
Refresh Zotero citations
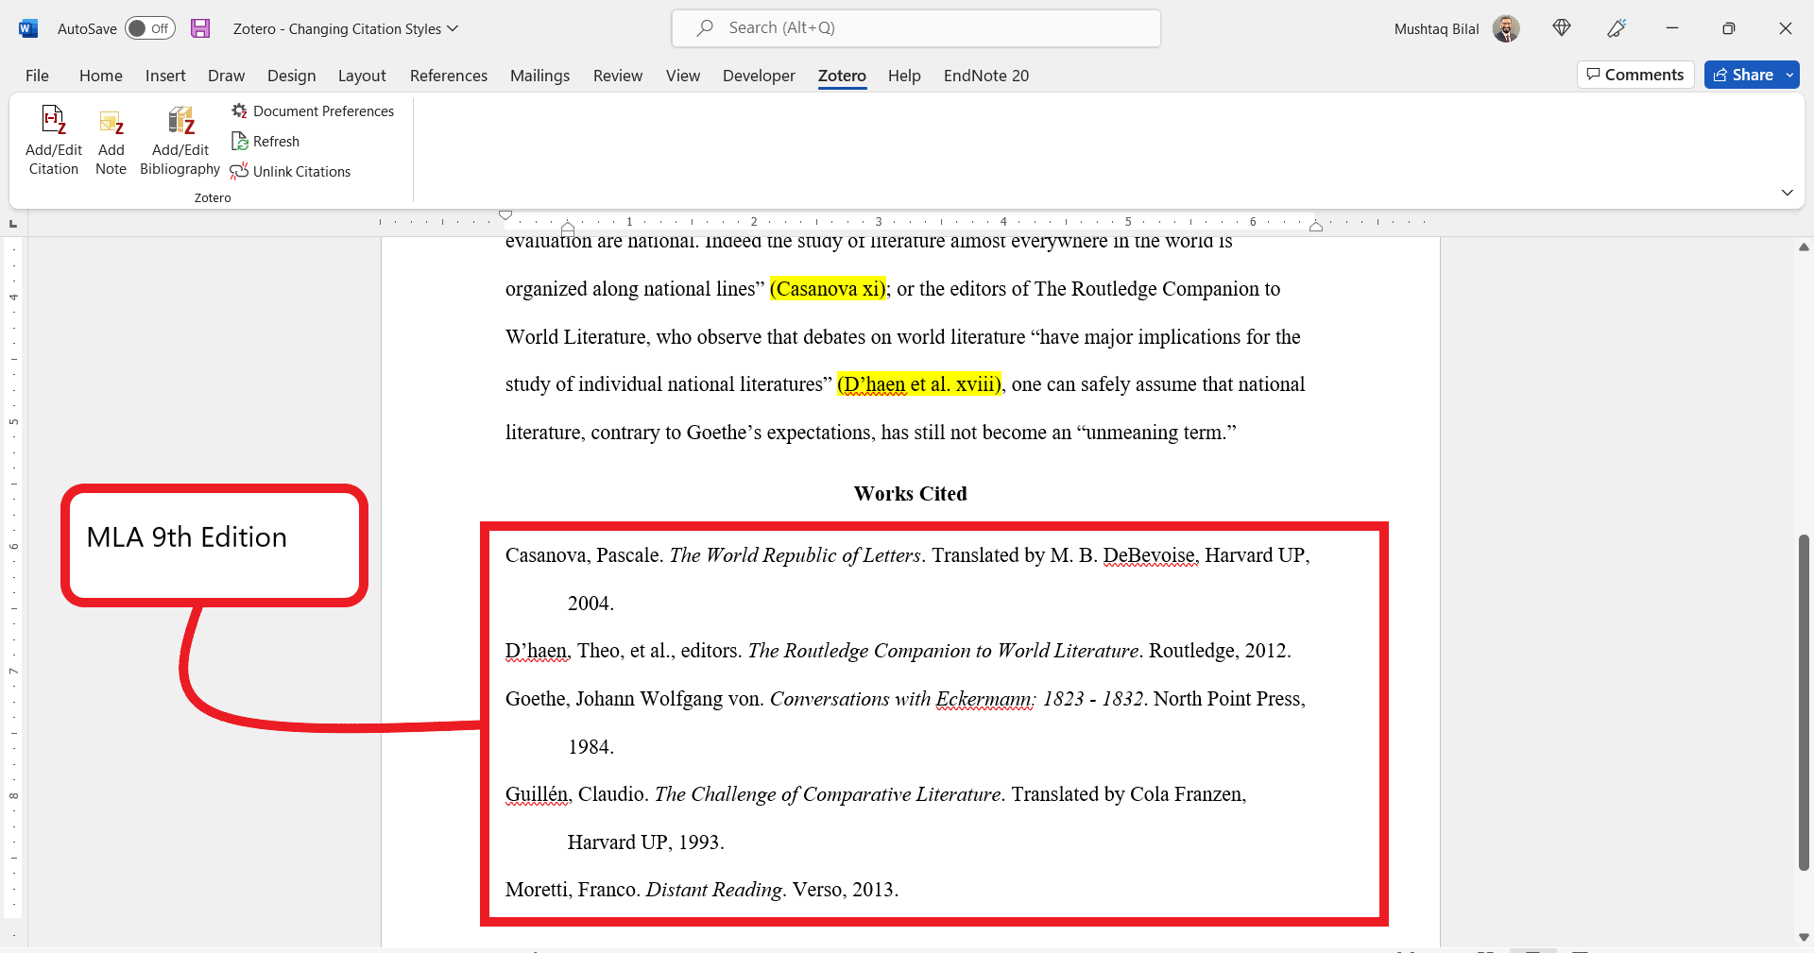265,141
